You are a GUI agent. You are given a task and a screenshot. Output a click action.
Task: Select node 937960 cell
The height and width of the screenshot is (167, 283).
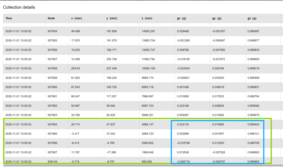pos(52,87)
